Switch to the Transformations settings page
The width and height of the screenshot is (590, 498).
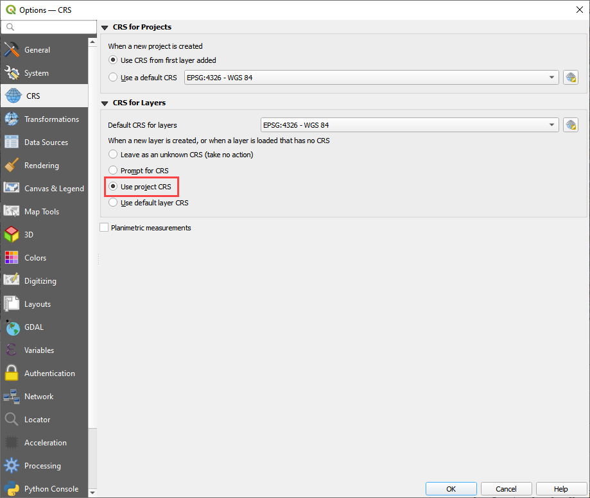click(51, 119)
